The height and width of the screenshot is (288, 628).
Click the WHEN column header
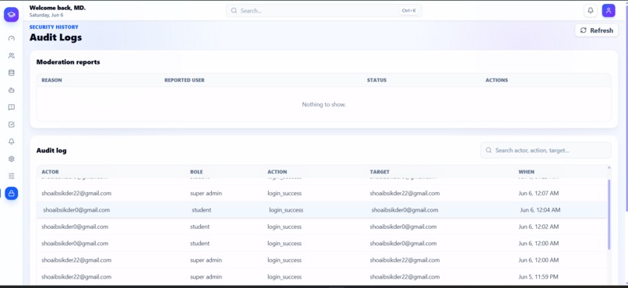[526, 171]
